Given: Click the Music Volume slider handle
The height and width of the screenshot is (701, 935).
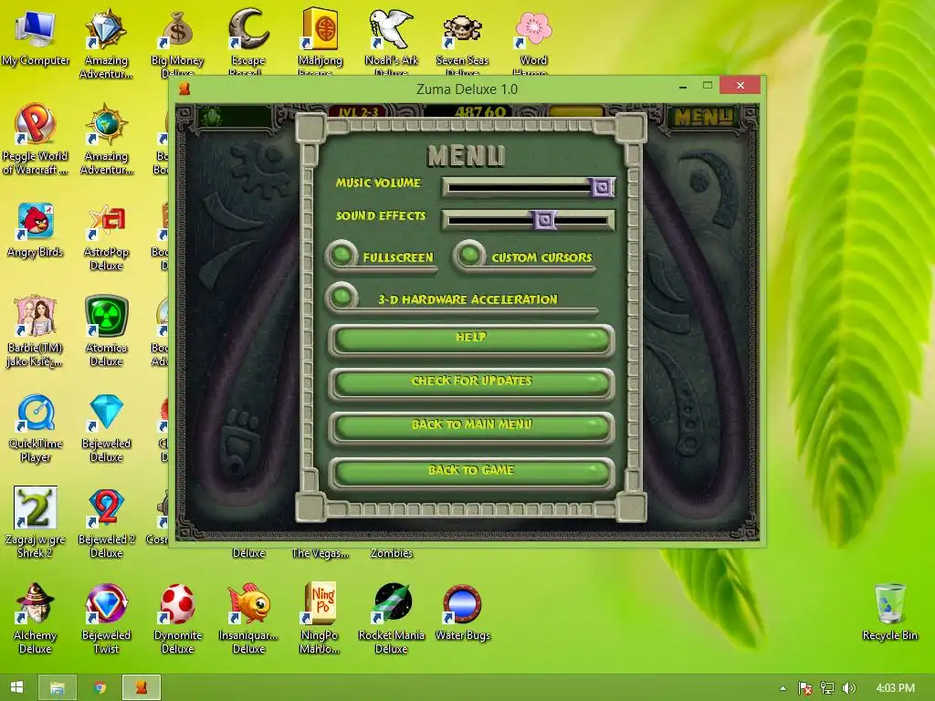Looking at the screenshot, I should (x=602, y=187).
